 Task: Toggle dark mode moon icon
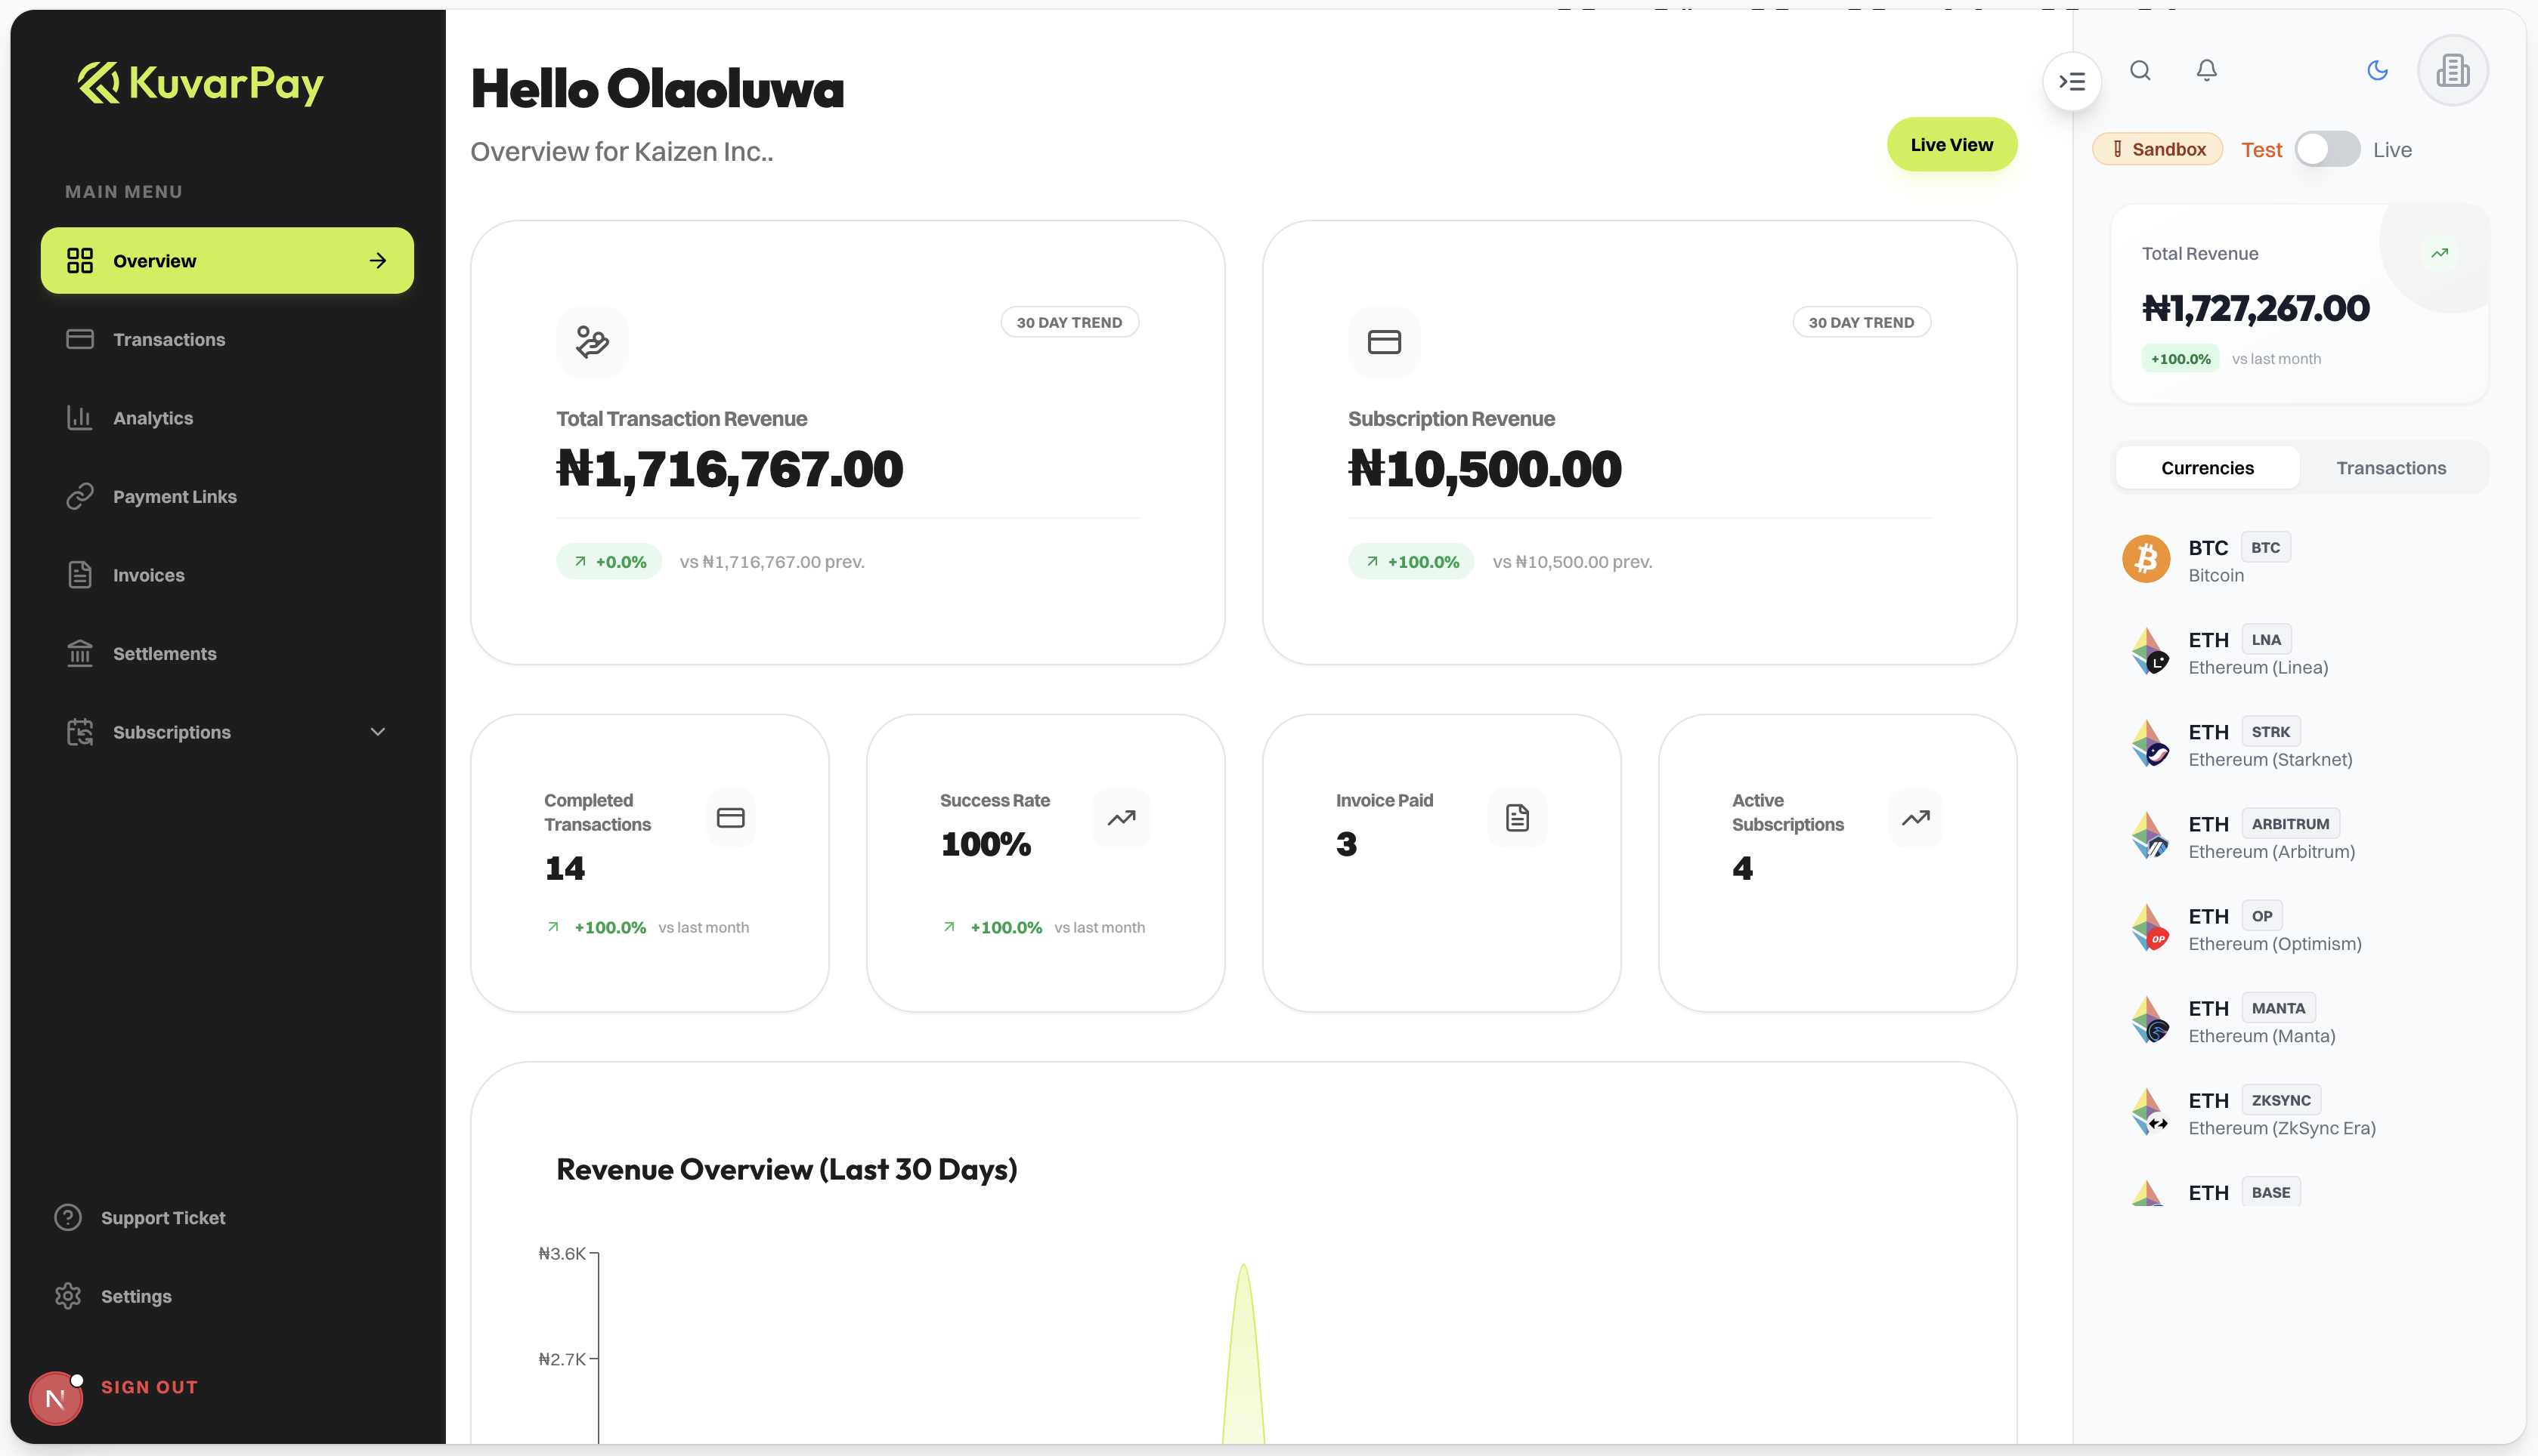(x=2377, y=70)
